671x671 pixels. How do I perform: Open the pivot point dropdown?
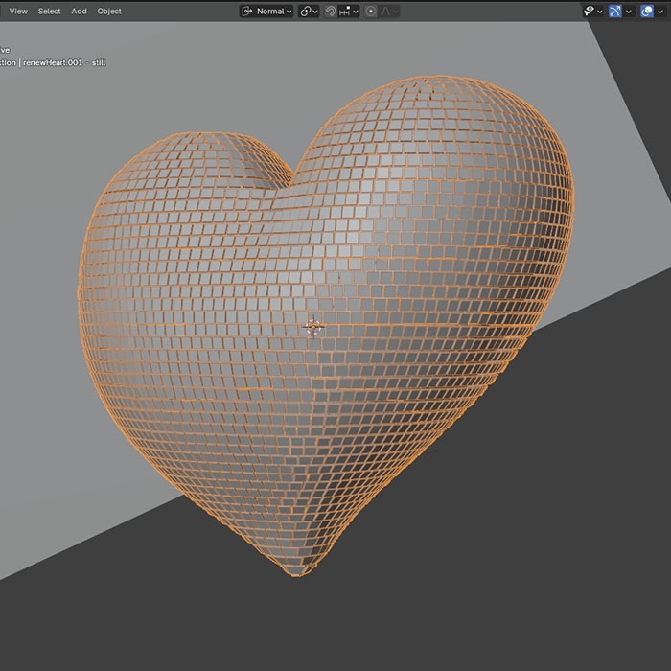click(x=309, y=12)
